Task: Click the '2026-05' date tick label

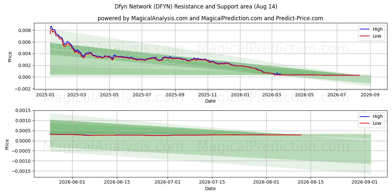Action: click(304, 95)
